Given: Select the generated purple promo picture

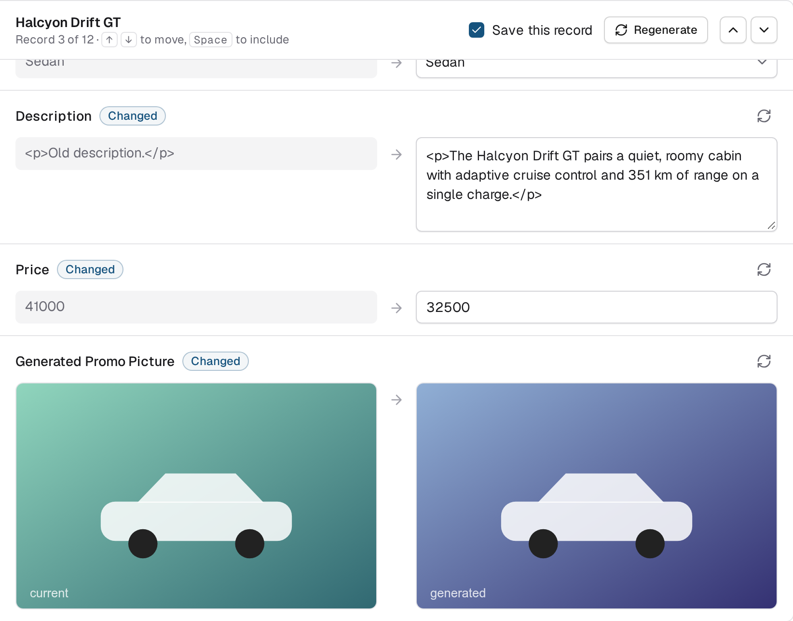Looking at the screenshot, I should 597,496.
